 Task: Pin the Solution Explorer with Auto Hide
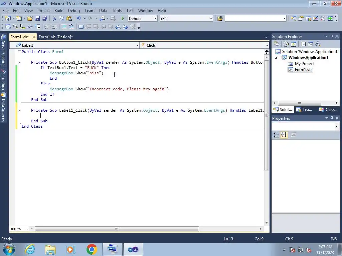(x=332, y=36)
